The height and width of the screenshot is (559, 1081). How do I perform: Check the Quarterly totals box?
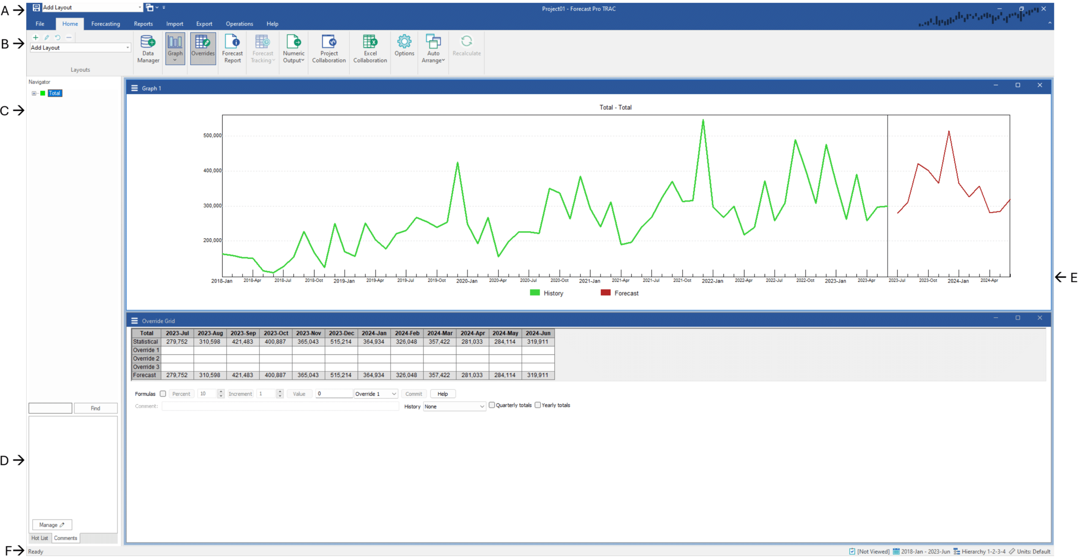tap(492, 405)
